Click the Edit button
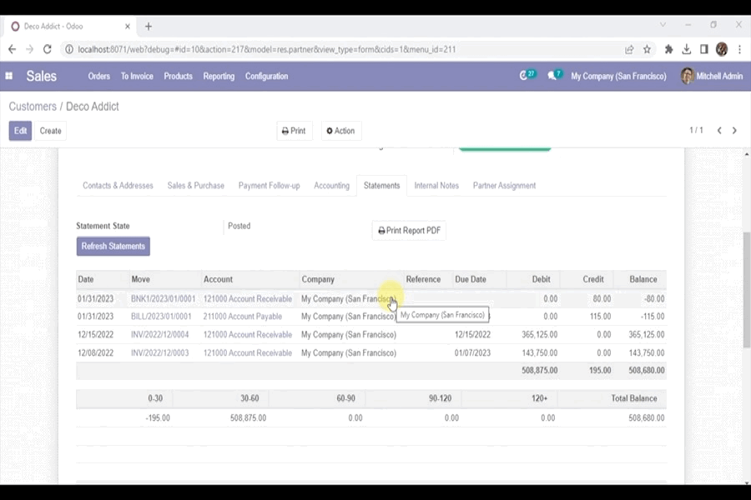This screenshot has height=500, width=751. click(x=20, y=131)
